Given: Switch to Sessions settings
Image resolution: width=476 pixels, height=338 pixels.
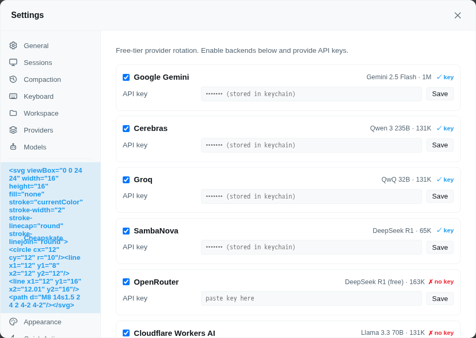Looking at the screenshot, I should coord(50,62).
